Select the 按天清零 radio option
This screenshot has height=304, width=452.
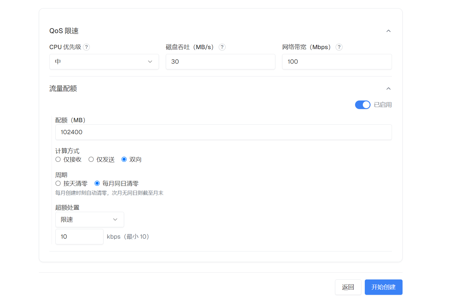58,183
